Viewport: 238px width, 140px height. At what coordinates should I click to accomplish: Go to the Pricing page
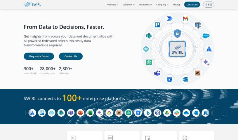click(176, 5)
